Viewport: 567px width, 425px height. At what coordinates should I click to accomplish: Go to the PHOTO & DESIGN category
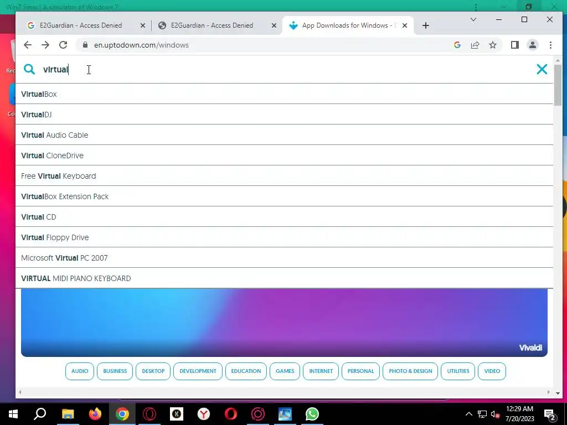click(410, 371)
